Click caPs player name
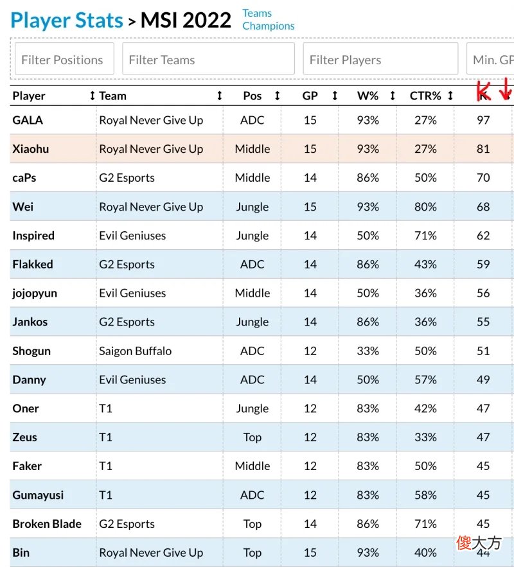Viewport: 514px width, 567px height. point(24,178)
